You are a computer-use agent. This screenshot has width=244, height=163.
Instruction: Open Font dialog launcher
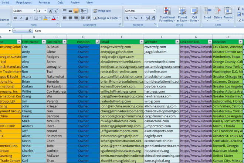58,24
